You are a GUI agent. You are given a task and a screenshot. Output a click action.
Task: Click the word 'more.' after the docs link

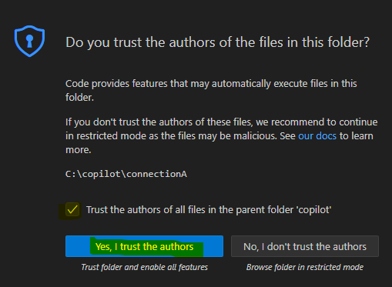tap(79, 150)
